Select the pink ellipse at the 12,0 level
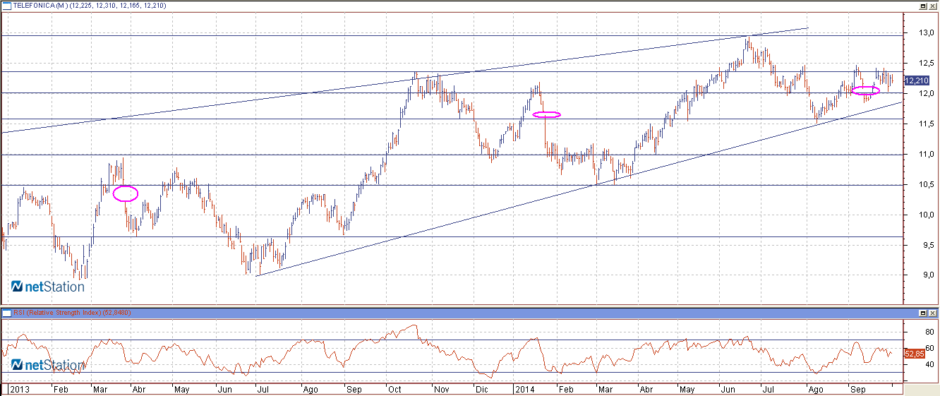This screenshot has width=940, height=396. (x=866, y=90)
